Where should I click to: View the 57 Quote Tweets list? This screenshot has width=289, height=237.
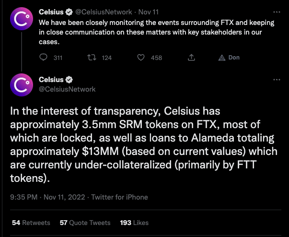point(85,223)
